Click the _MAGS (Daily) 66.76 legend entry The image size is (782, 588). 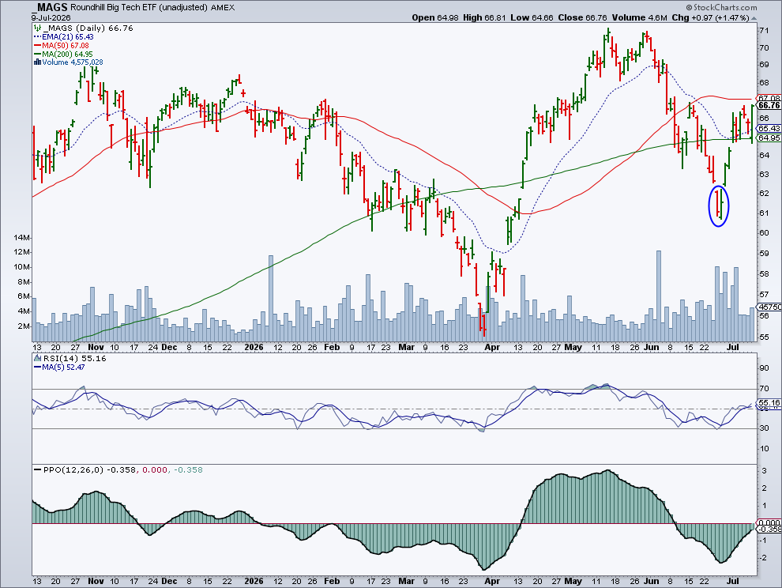coord(88,28)
